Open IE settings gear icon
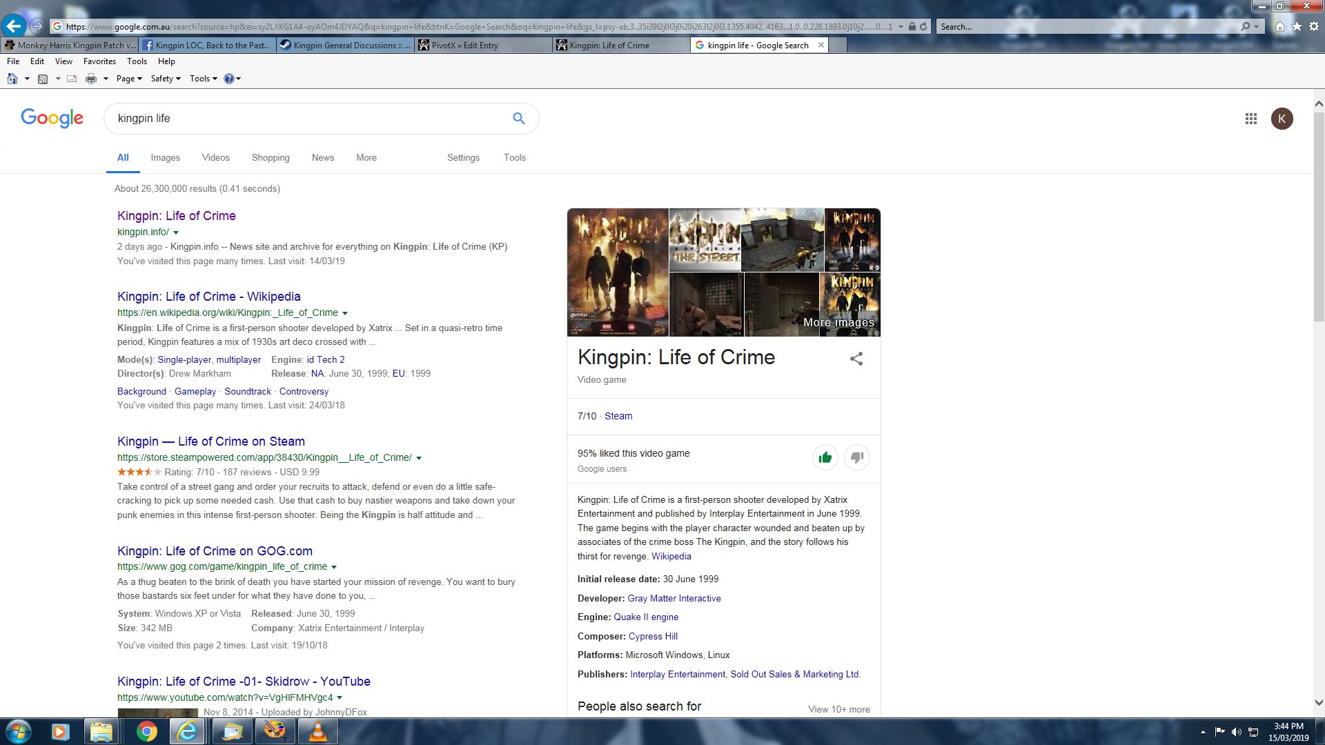This screenshot has height=745, width=1325. (1314, 26)
